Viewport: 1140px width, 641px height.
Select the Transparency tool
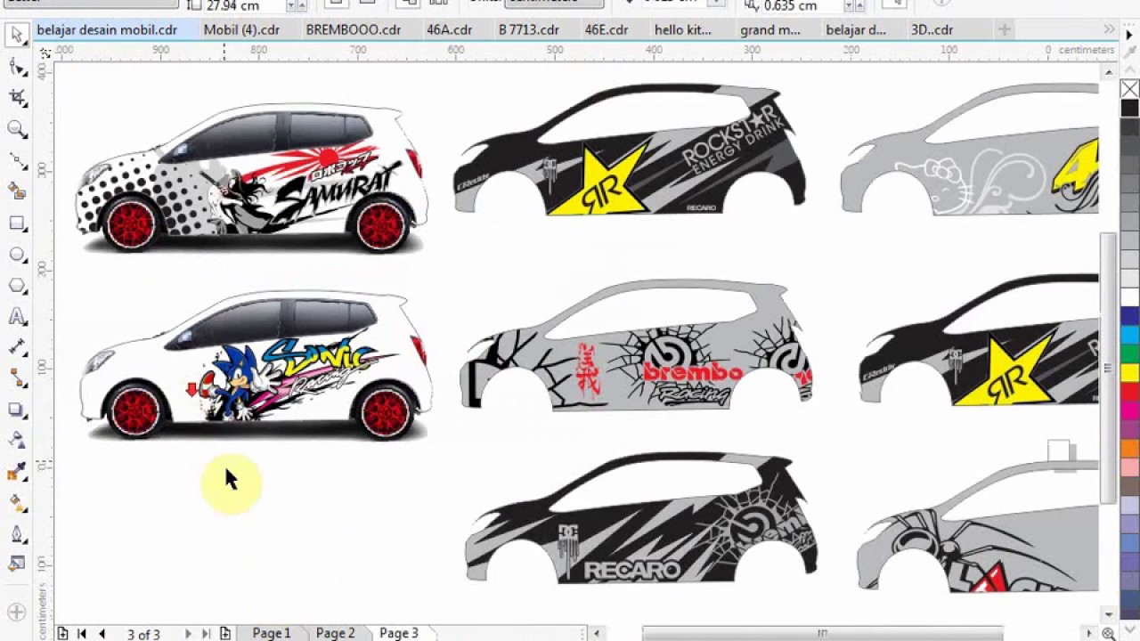tap(17, 442)
